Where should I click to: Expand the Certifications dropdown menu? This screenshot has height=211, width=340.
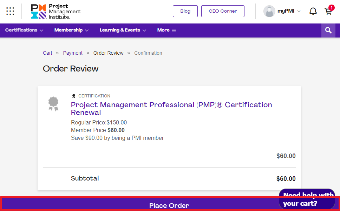[24, 30]
